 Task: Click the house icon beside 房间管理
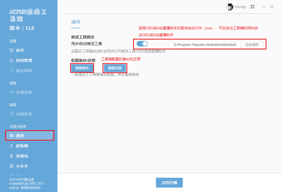[12, 60]
